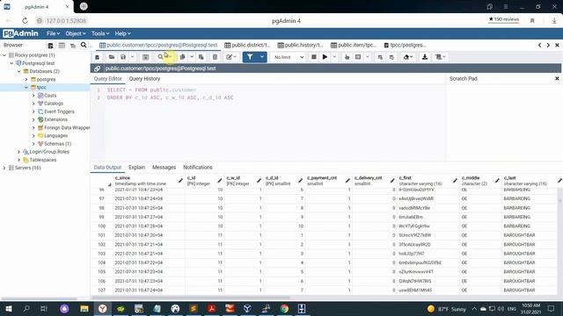This screenshot has width=563, height=316.
Task: Switch to the Query History tab
Action: 144,79
